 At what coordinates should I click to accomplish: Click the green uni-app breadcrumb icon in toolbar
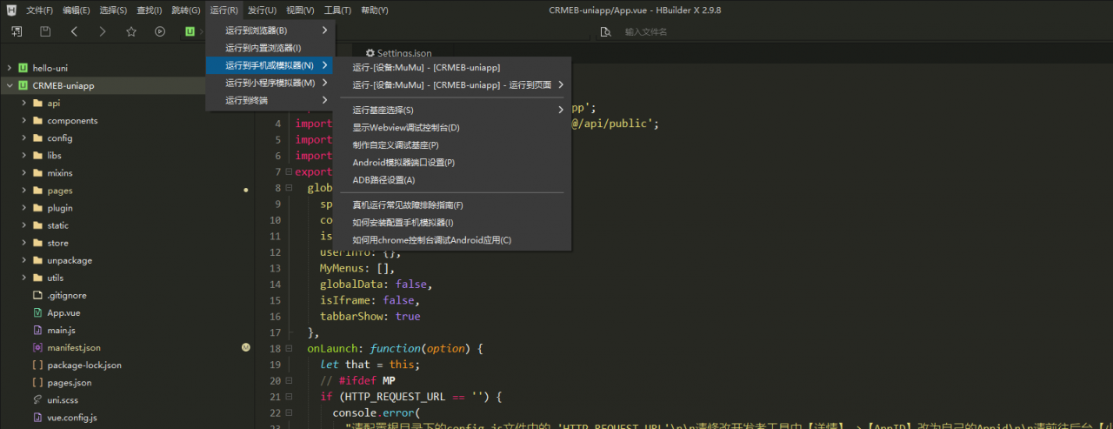pyautogui.click(x=190, y=31)
